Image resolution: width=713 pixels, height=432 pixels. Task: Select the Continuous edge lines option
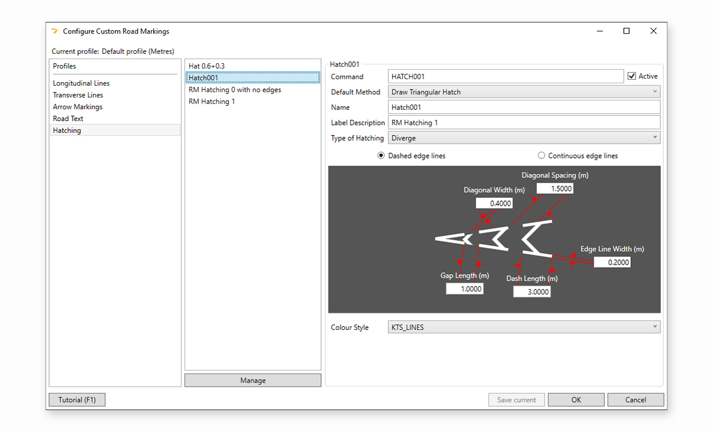coord(542,155)
